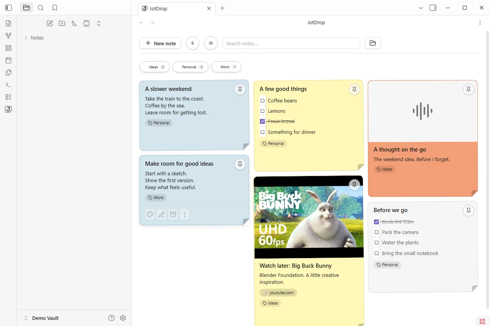Click the templates icon in the ribbon

(x=8, y=72)
